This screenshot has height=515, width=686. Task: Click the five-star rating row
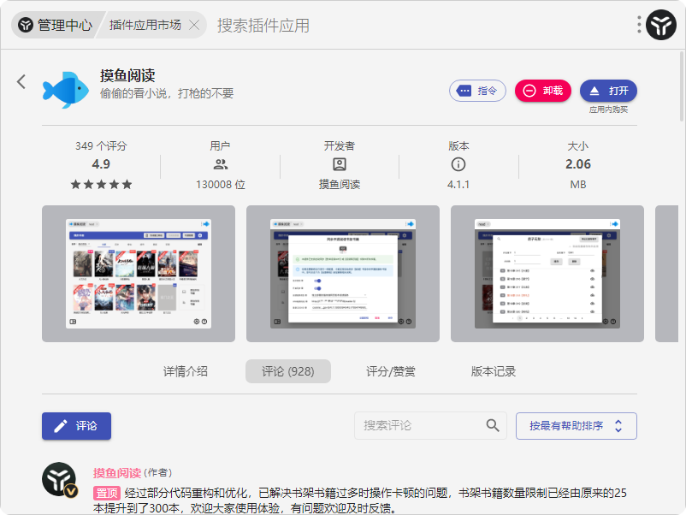click(x=101, y=184)
